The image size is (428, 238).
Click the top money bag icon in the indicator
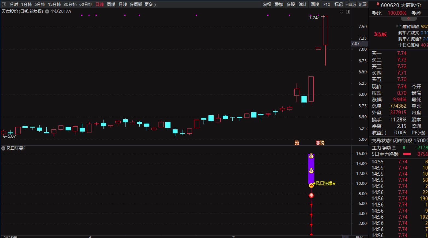311,156
